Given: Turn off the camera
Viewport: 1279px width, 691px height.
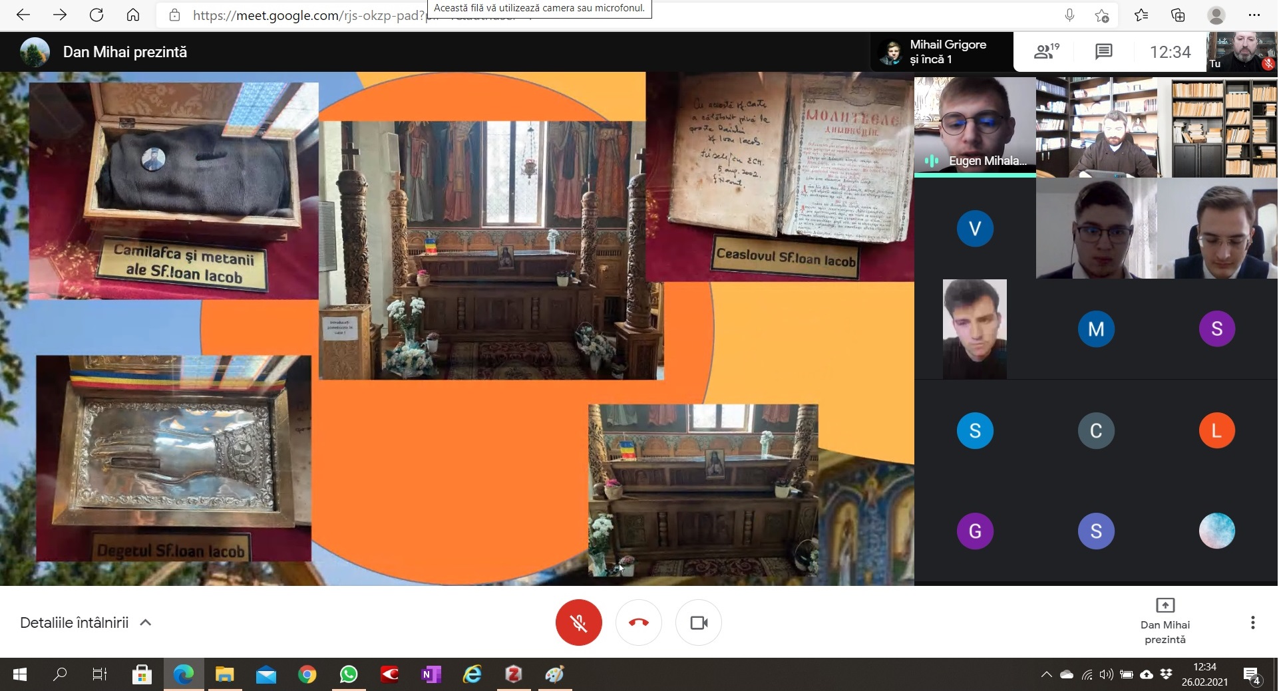Looking at the screenshot, I should pyautogui.click(x=698, y=622).
